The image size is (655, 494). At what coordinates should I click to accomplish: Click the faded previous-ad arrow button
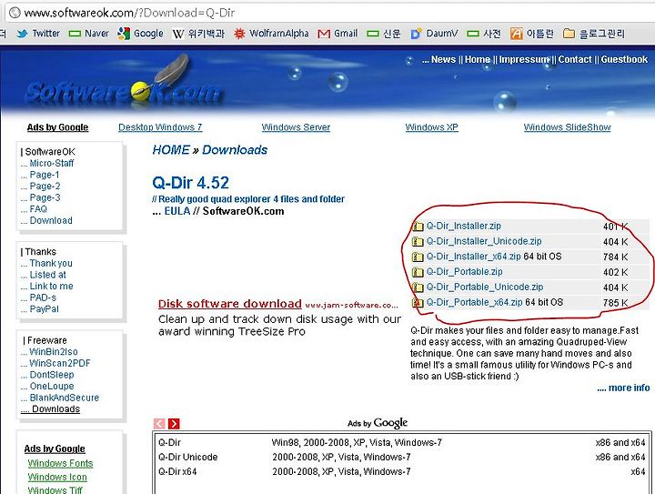159,424
